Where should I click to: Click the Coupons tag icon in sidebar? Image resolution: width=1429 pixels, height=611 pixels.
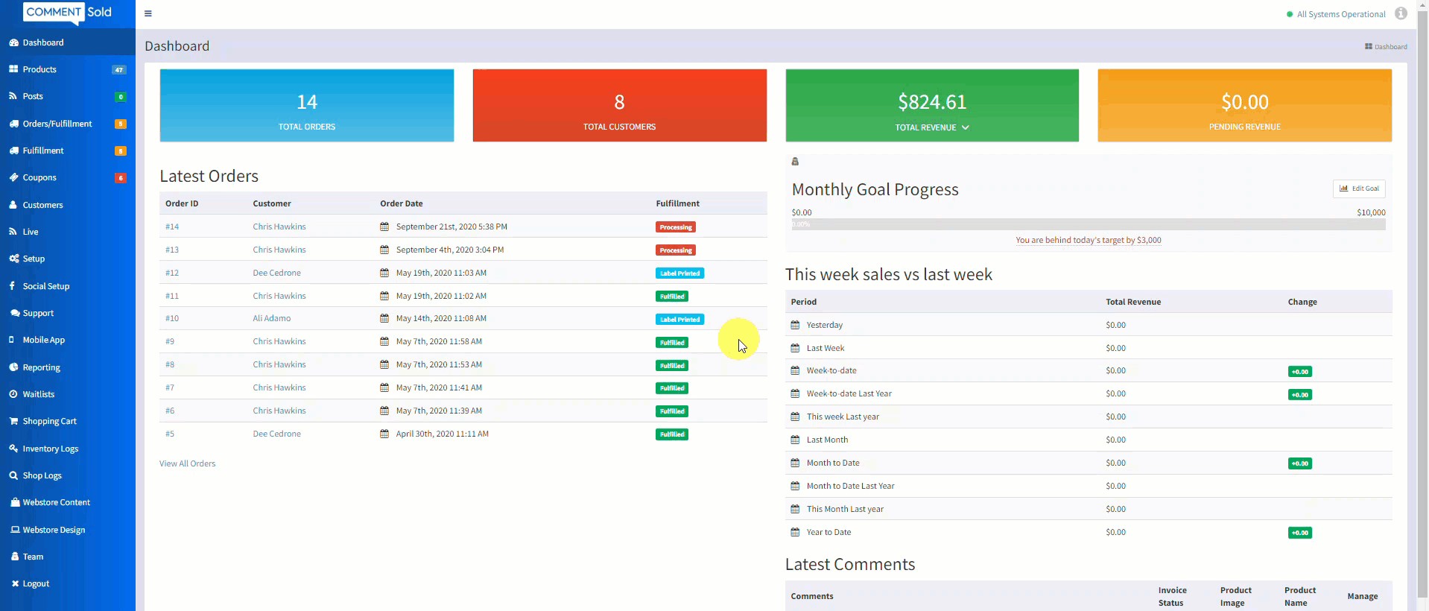click(13, 177)
